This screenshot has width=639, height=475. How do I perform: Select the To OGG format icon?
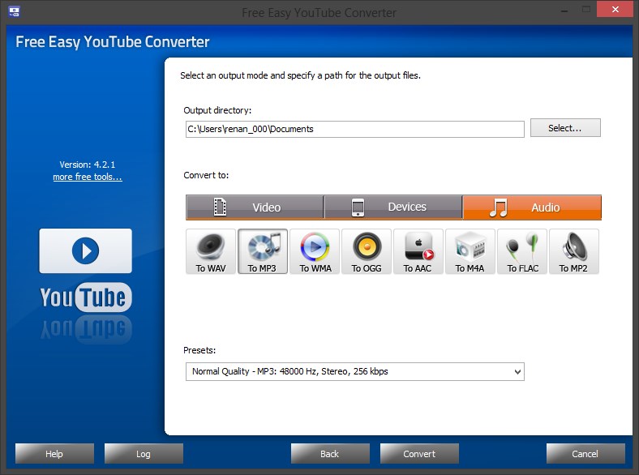coord(367,251)
